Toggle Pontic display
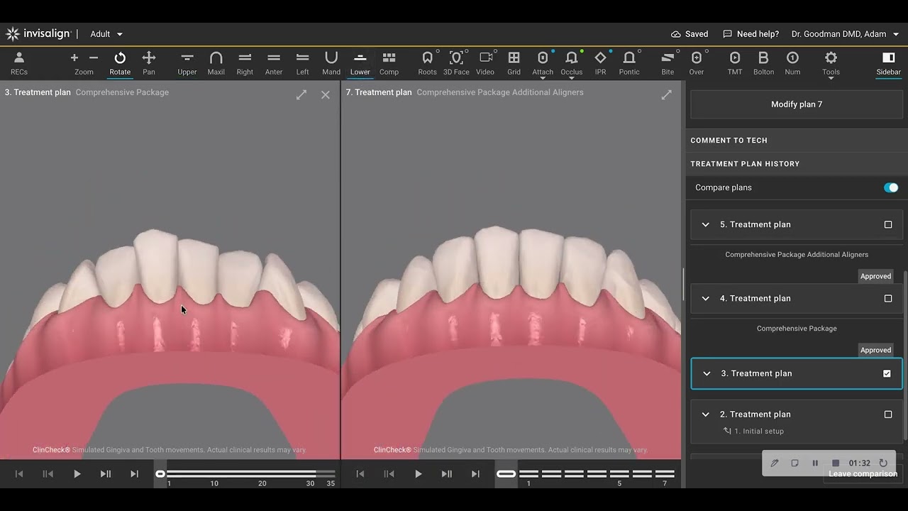Viewport: 908px width, 511px height. click(x=629, y=63)
